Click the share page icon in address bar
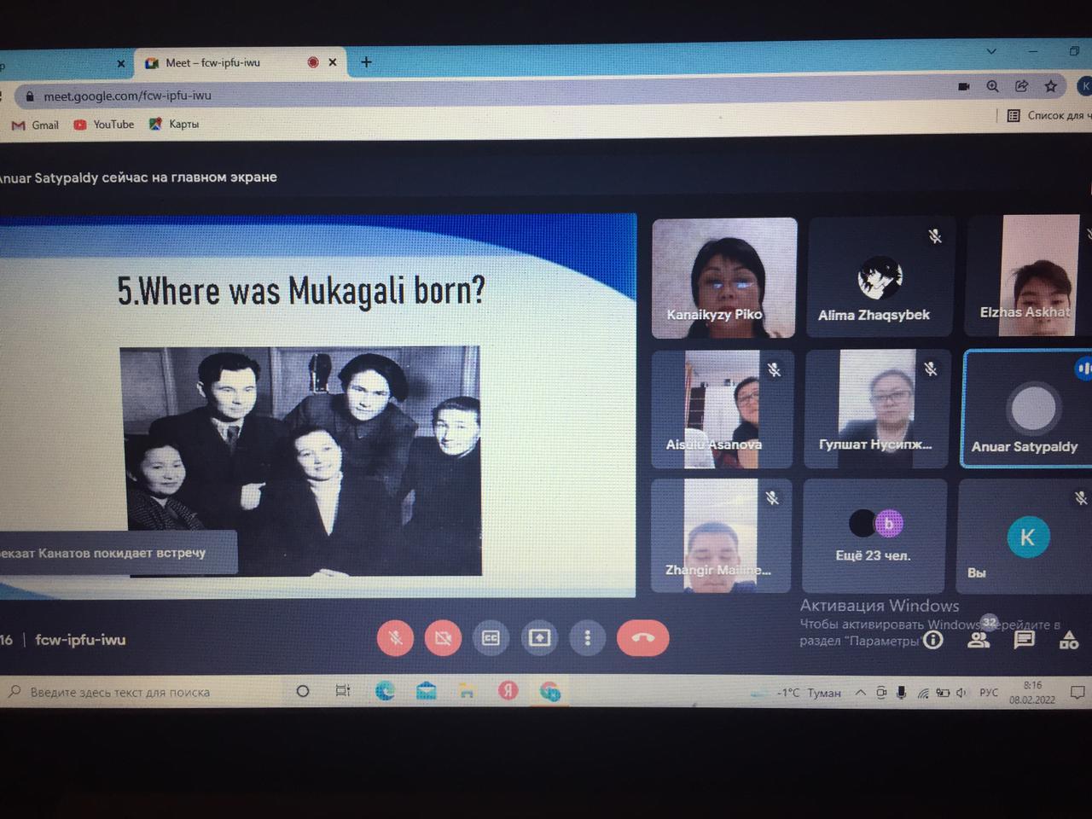This screenshot has width=1092, height=819. 1021,86
